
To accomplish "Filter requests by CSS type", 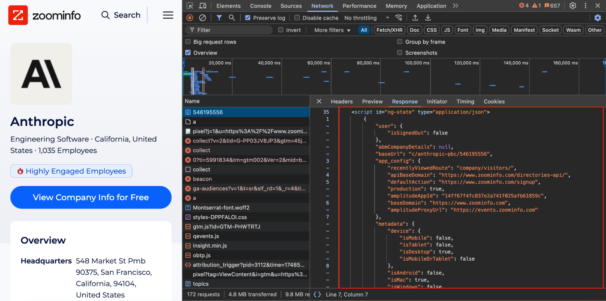I will 432,30.
